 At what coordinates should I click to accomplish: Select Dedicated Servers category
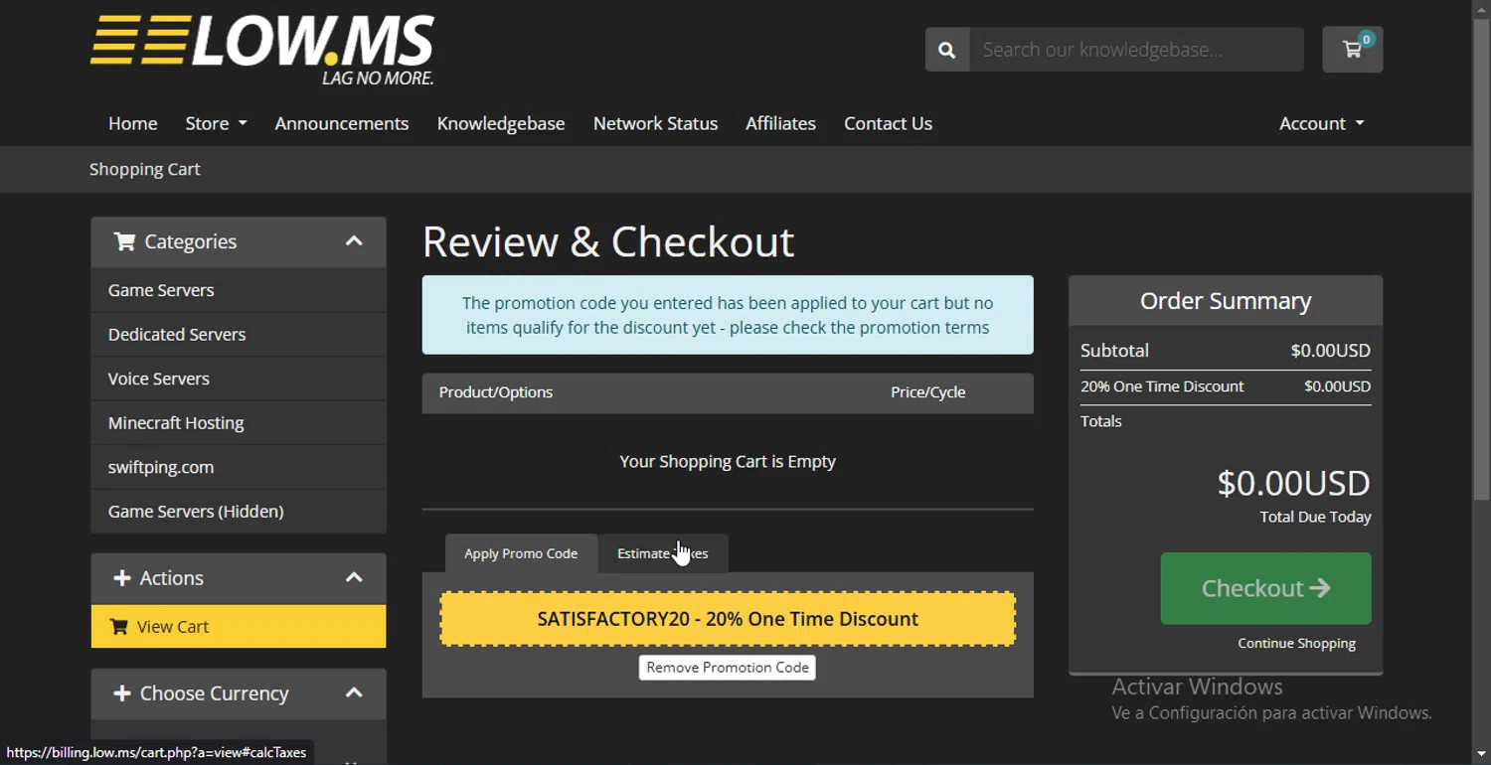239,335
